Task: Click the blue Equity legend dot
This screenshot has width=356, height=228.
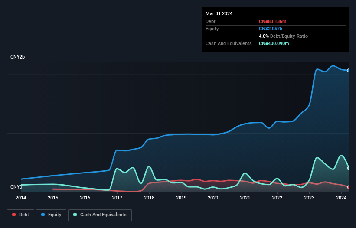Action: pos(43,215)
